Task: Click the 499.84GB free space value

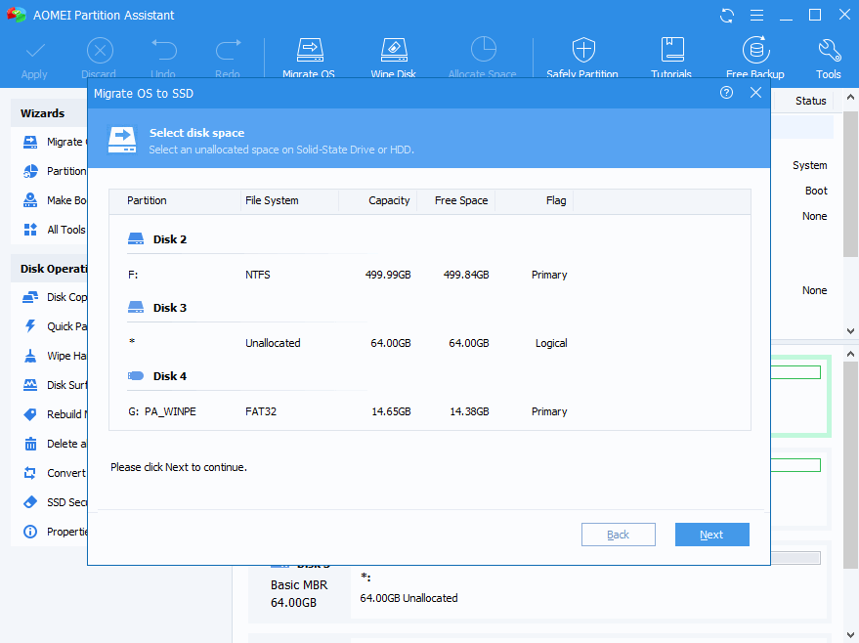Action: pos(465,275)
